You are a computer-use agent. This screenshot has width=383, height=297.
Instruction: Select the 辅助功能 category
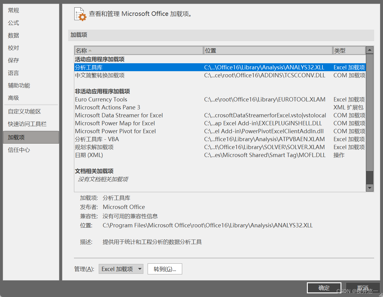[19, 86]
